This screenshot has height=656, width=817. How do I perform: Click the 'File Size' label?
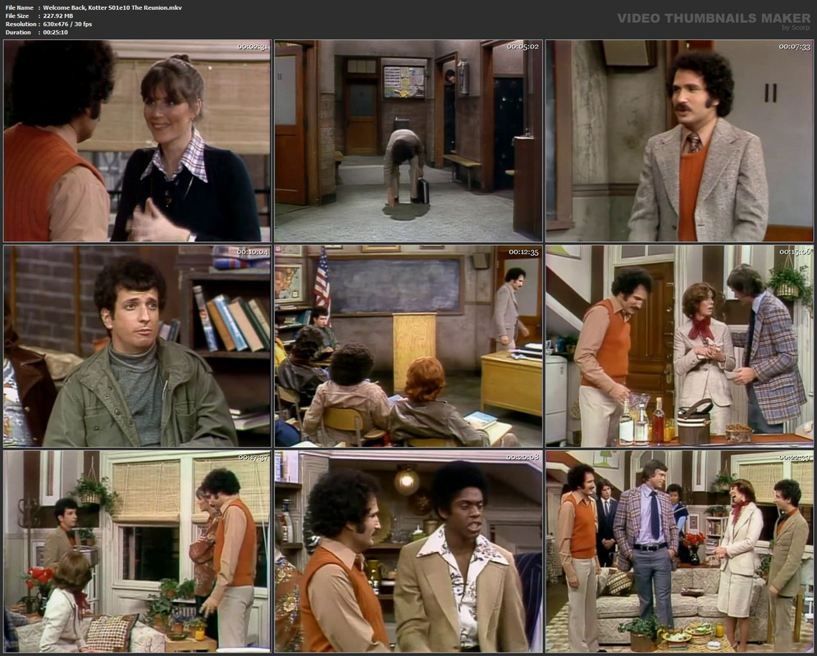tap(17, 16)
